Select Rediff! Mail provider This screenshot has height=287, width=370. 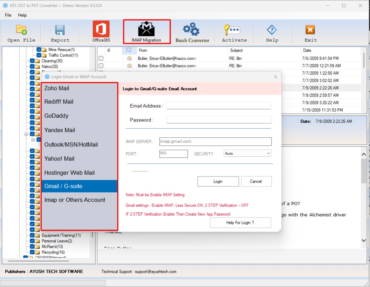(x=79, y=102)
